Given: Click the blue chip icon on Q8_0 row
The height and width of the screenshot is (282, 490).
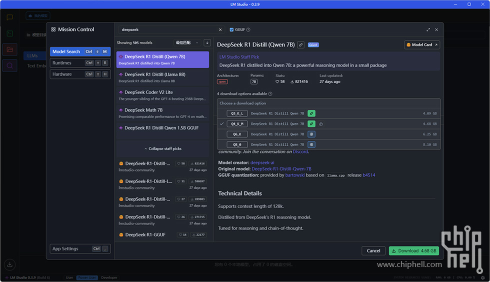Looking at the screenshot, I should point(311,144).
